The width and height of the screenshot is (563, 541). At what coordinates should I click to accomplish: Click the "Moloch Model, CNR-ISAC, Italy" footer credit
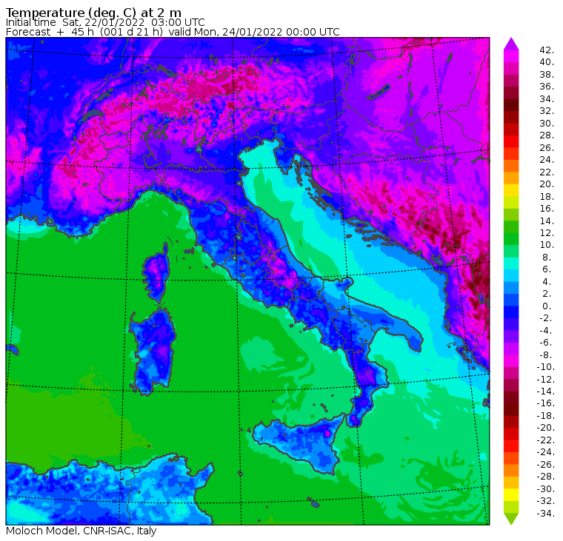click(x=81, y=531)
